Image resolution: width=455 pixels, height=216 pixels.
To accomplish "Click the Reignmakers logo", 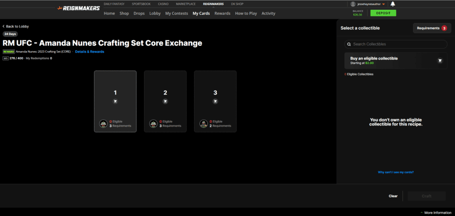I will [x=79, y=8].
